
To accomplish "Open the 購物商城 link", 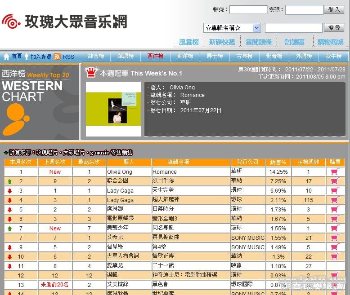I will tap(330, 42).
